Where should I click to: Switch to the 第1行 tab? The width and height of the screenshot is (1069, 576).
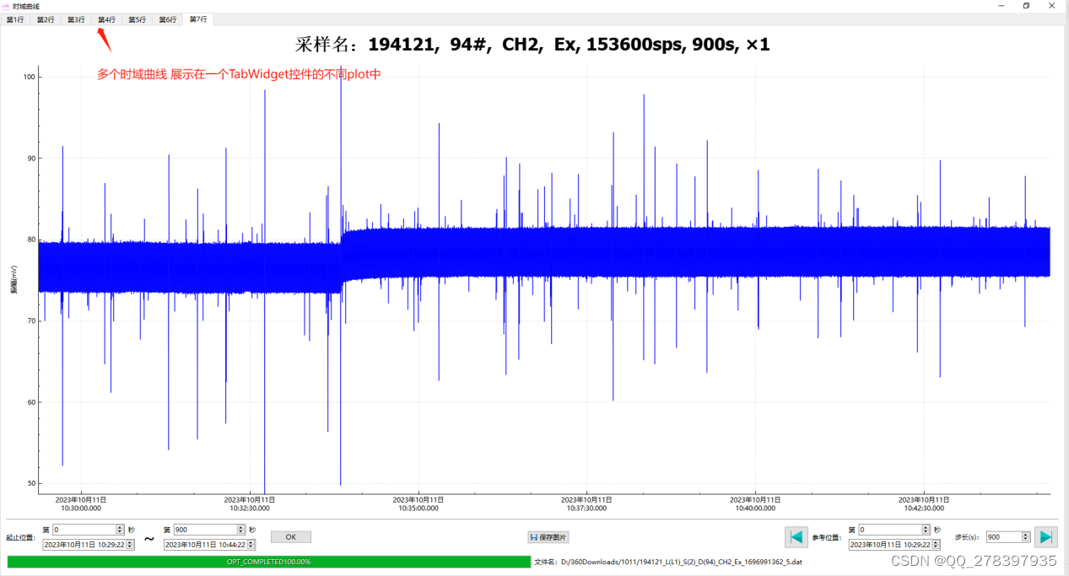pos(14,19)
